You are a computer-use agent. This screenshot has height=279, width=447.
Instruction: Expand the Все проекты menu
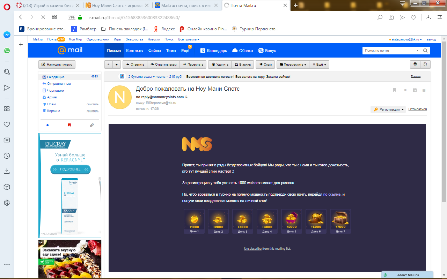[189, 39]
